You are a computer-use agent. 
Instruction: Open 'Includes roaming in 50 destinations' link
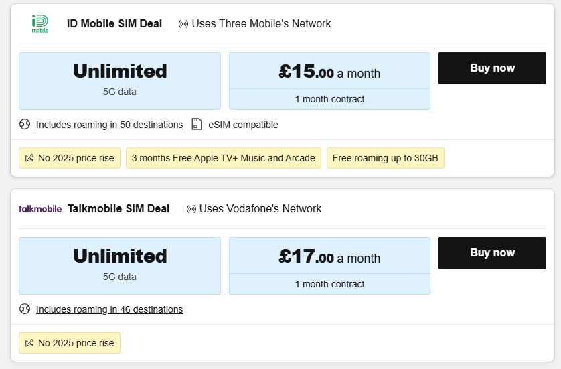(x=109, y=125)
